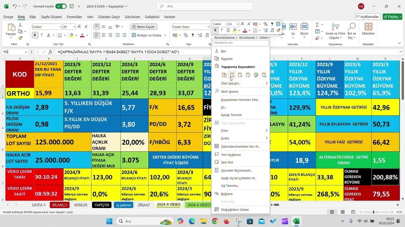The image size is (405, 227).
Task: Open Google Chrome from the taskbar
Action: [215, 221]
